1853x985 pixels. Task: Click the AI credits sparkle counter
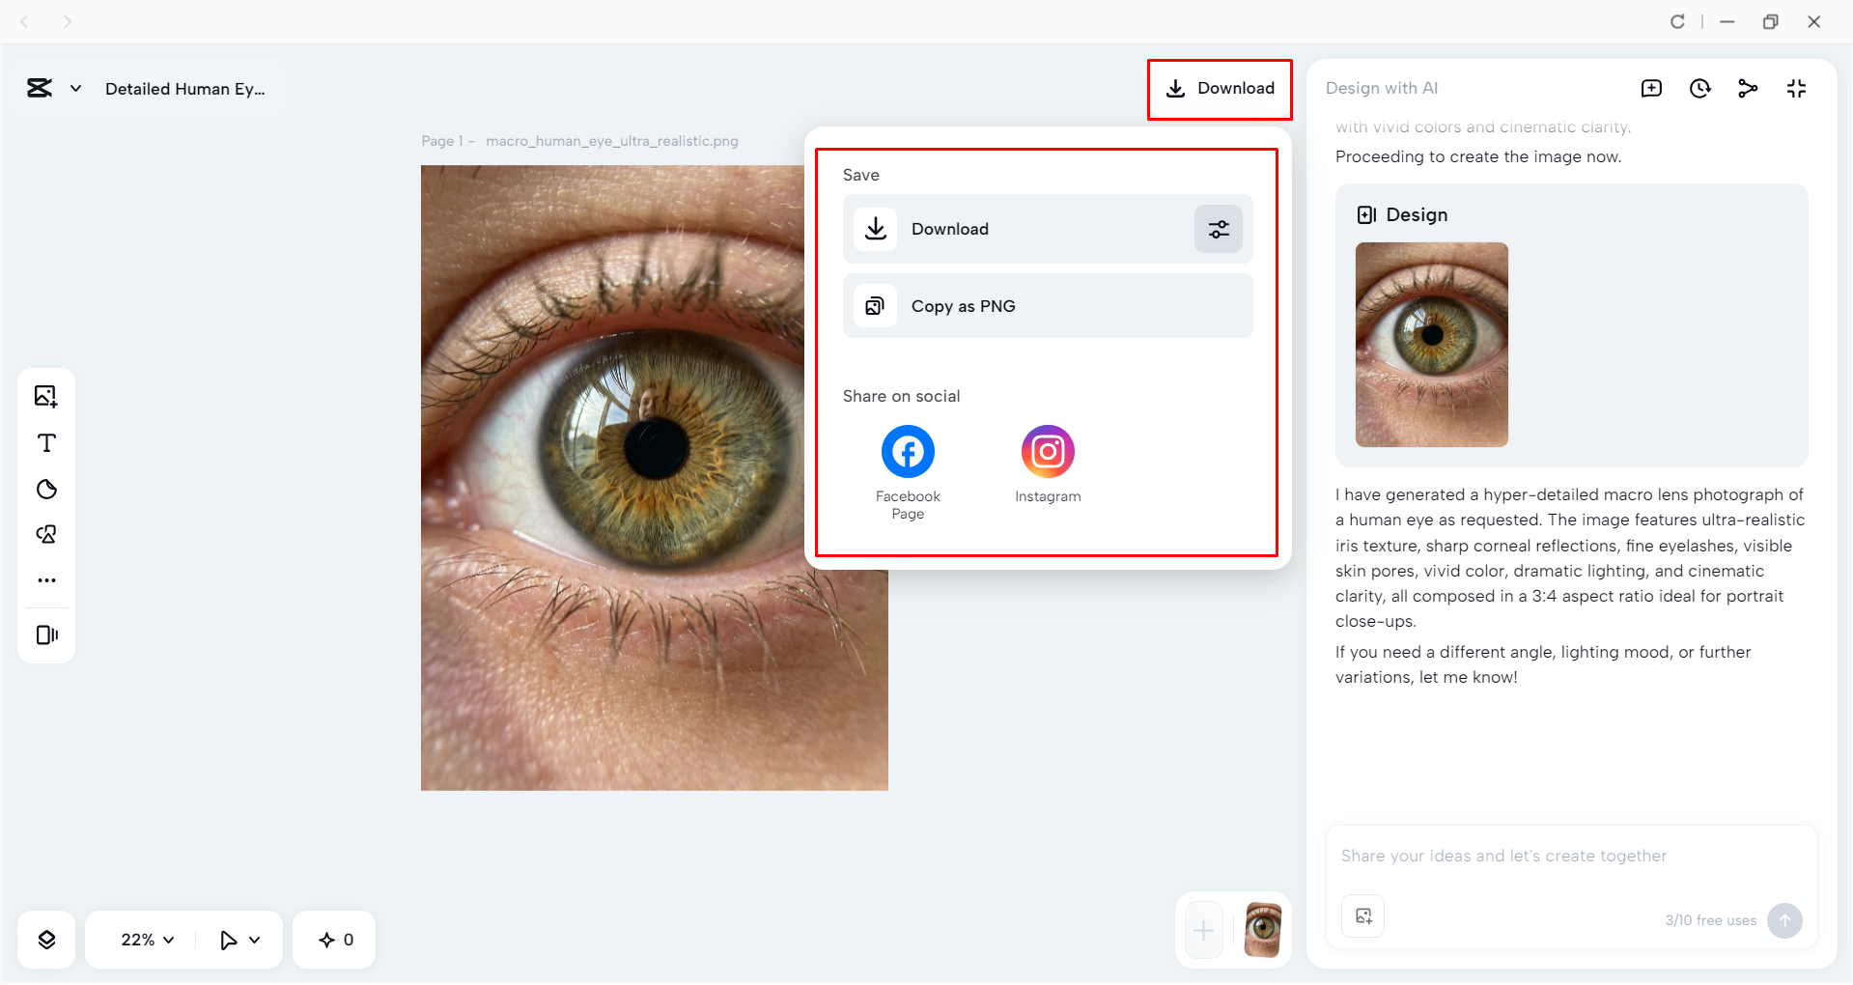click(336, 940)
